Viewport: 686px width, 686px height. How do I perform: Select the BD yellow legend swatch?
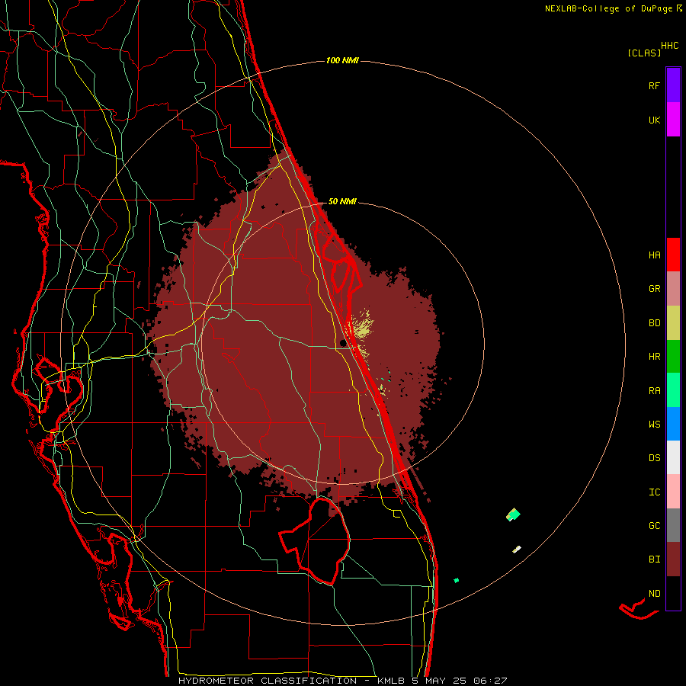(x=673, y=323)
